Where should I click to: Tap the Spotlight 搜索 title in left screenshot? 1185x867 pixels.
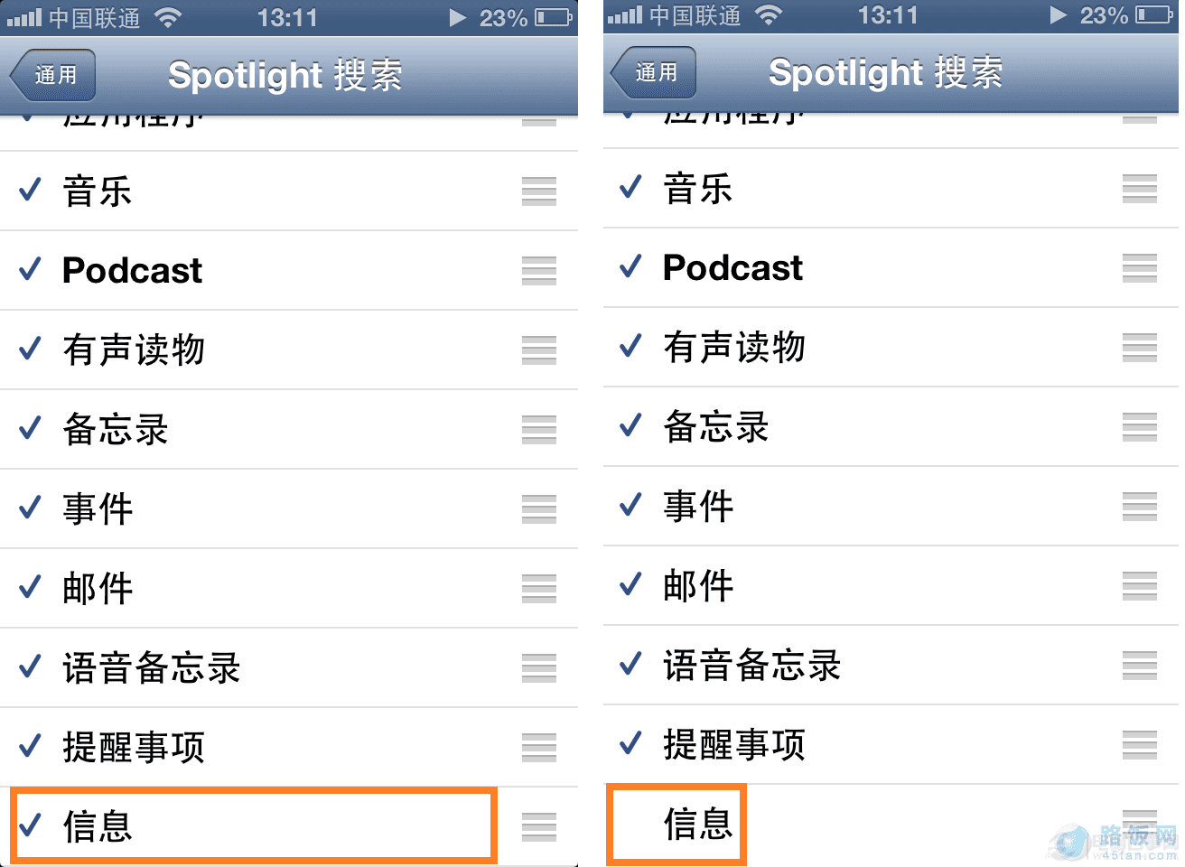pos(285,75)
